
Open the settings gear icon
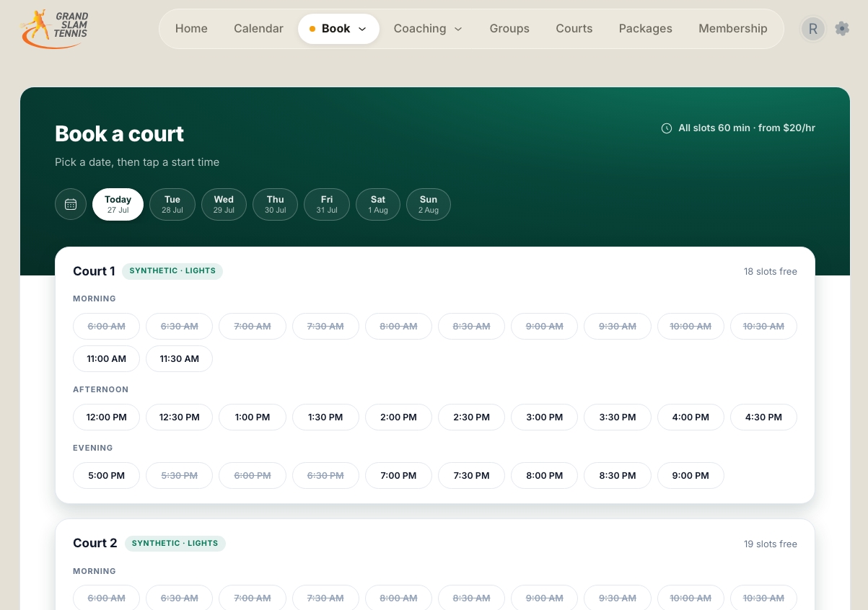click(x=842, y=29)
